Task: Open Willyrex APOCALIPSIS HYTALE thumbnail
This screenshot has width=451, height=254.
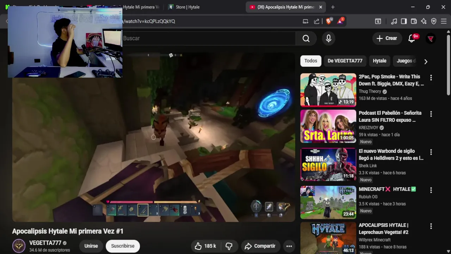Action: point(328,238)
